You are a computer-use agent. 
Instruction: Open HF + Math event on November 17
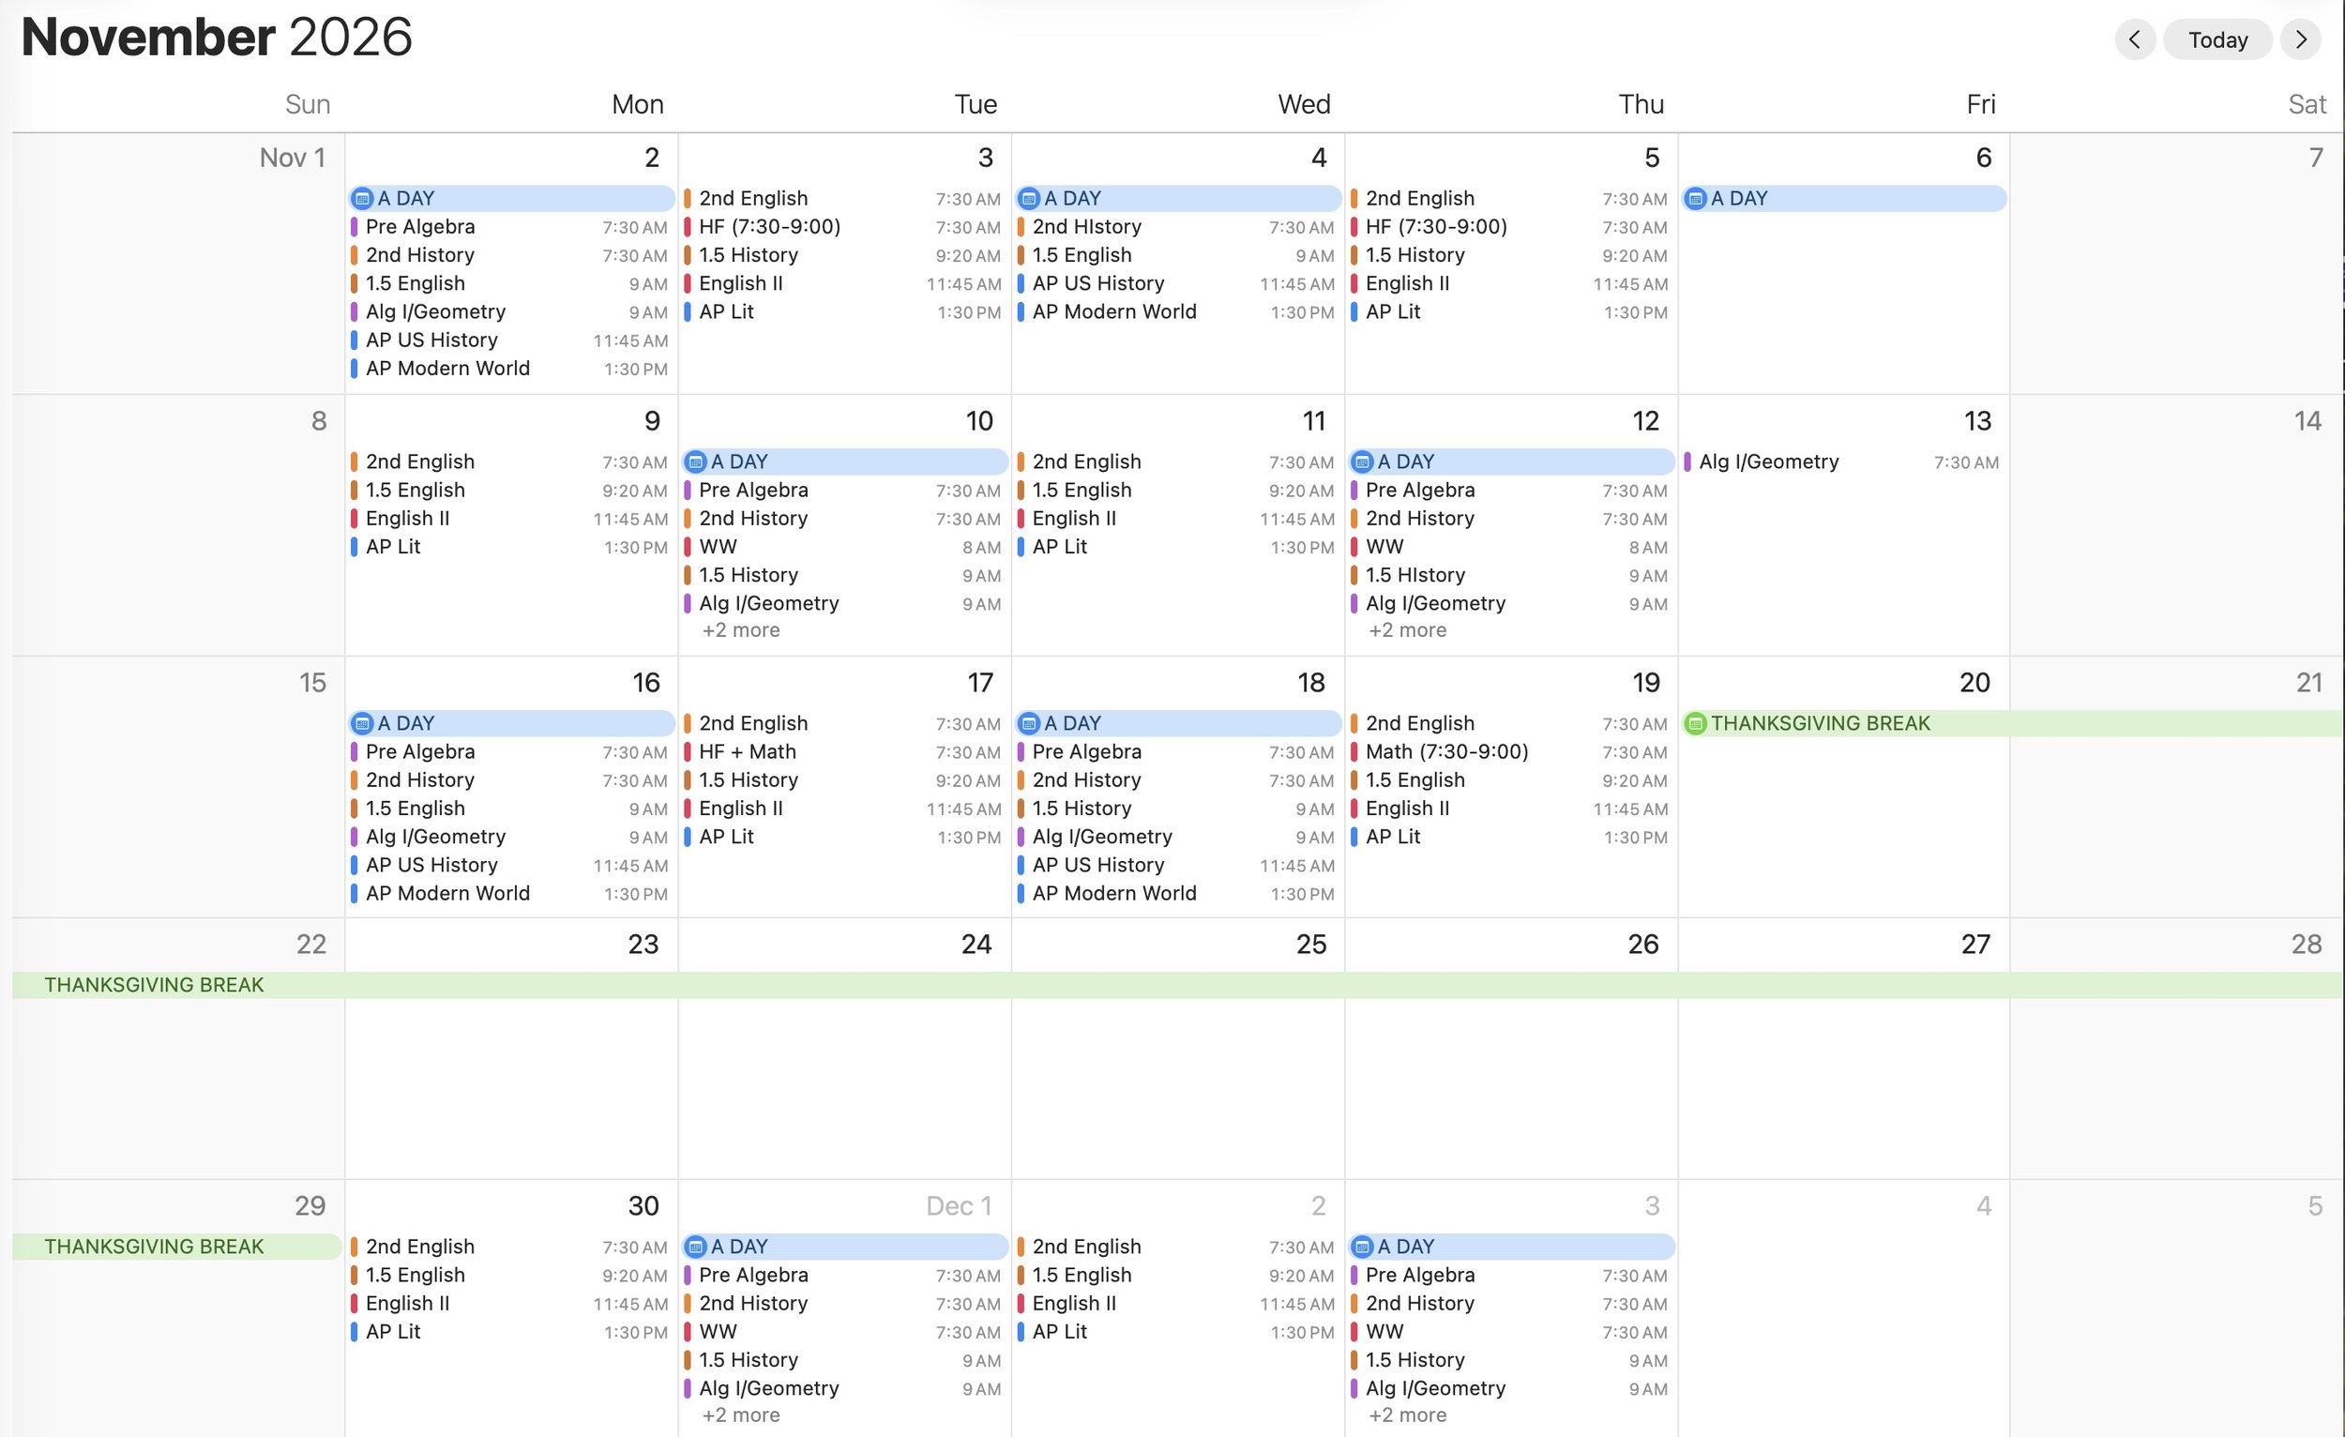[x=843, y=752]
